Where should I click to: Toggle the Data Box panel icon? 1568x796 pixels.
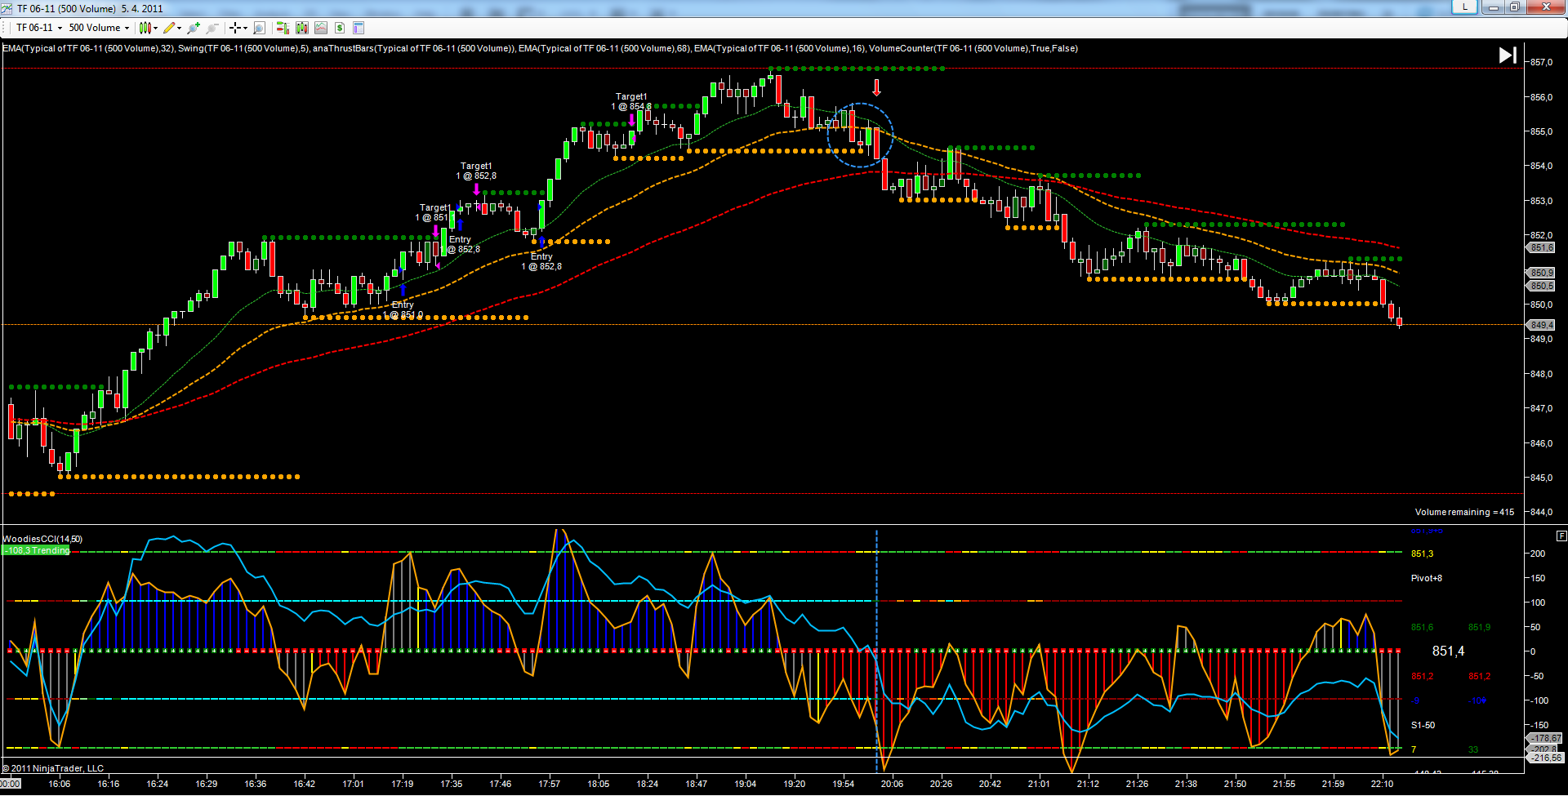tap(359, 28)
